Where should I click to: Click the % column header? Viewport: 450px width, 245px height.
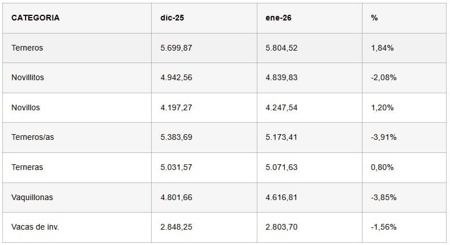click(374, 18)
